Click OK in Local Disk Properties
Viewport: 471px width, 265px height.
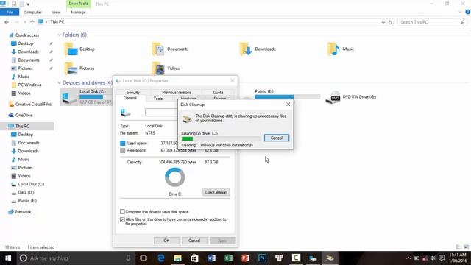point(166,241)
